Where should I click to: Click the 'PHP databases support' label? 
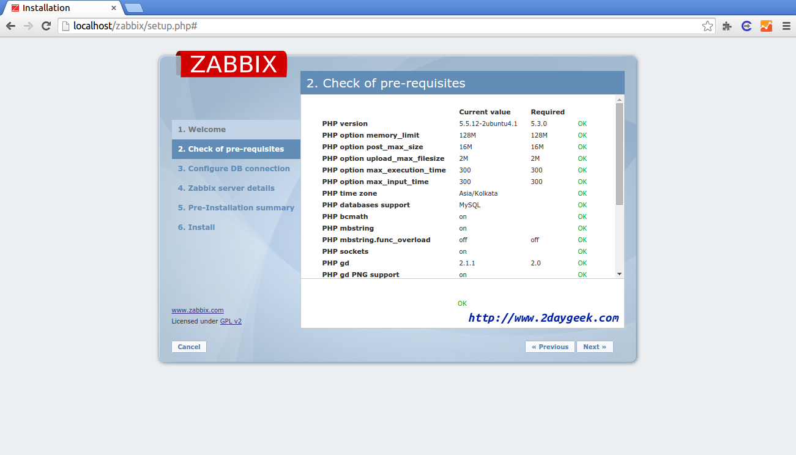(366, 205)
